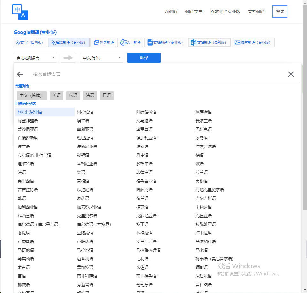Select 荷兰语 as target language

[x=142, y=198]
